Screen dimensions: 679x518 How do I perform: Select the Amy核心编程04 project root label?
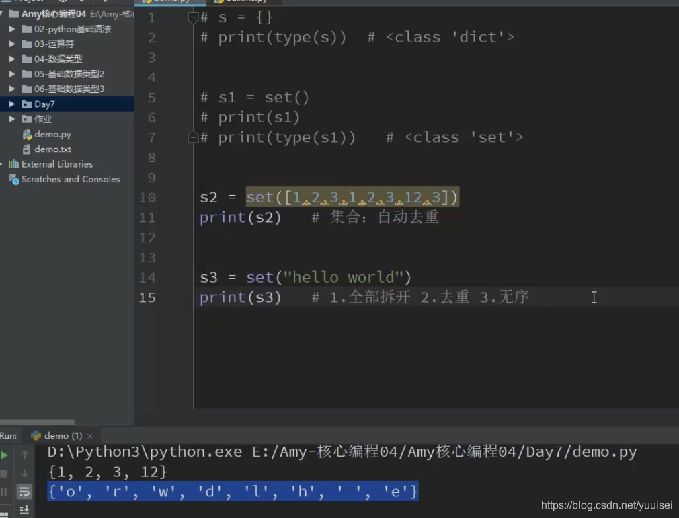pyautogui.click(x=54, y=14)
